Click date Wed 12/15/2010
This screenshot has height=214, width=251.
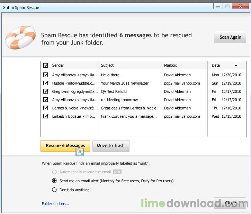(226, 116)
